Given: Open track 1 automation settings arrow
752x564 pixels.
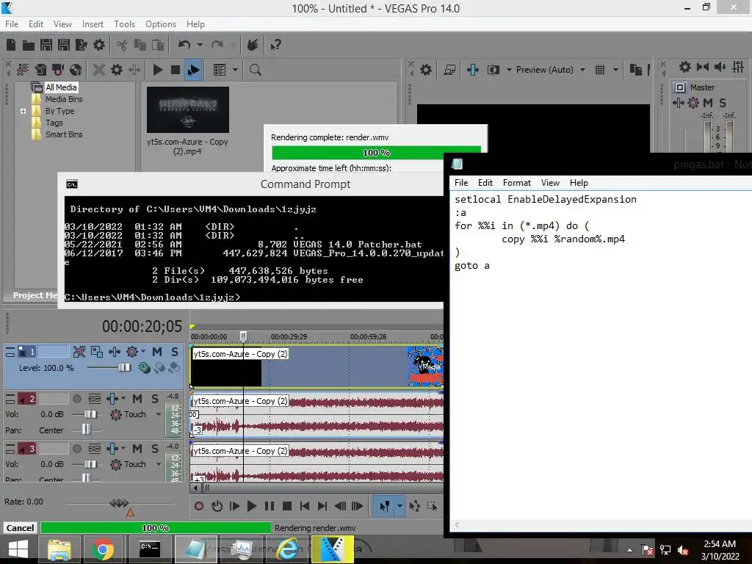Looking at the screenshot, I should tap(143, 352).
